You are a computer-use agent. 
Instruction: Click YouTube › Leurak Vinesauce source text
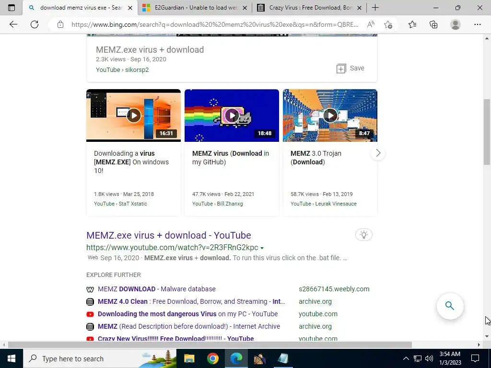point(324,204)
